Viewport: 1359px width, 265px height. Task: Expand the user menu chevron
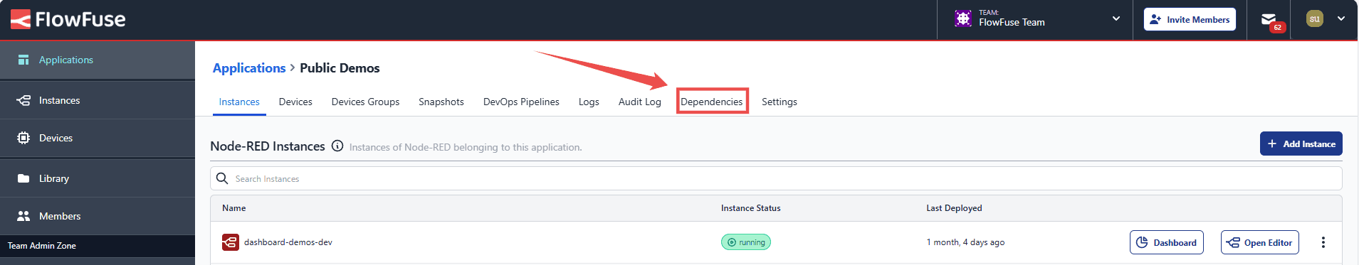[1341, 19]
